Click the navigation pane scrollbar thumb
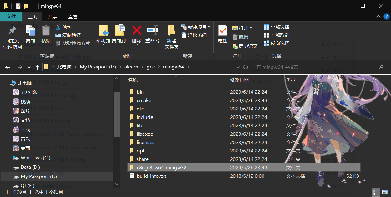This screenshot has height=197, width=391. point(117,114)
